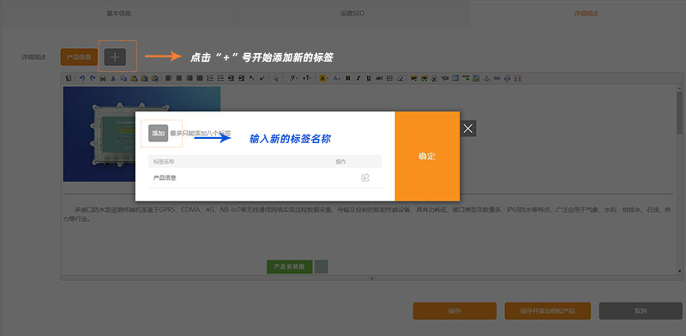Click the anchor icon in toolbar
Viewport: 686px width, 336px height.
coord(486,78)
